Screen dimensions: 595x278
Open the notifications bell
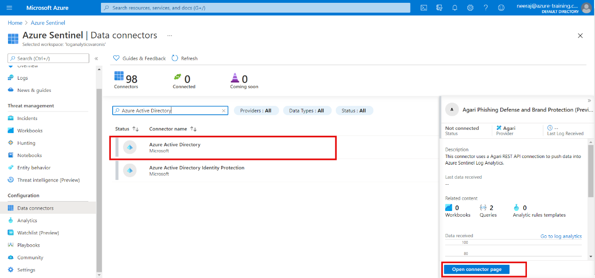pos(455,8)
